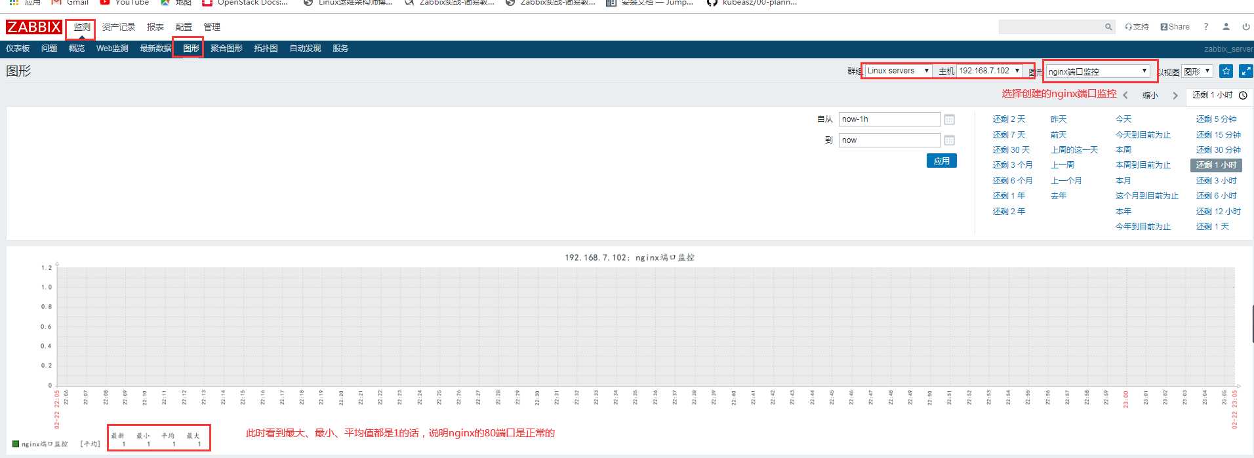Go to 问题 submenu
Viewport: 1254px width, 458px height.
(49, 48)
